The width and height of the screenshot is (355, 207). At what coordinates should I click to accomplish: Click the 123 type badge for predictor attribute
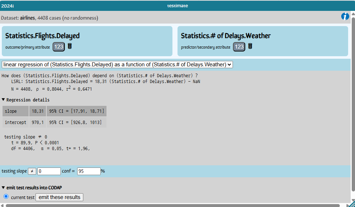point(239,47)
